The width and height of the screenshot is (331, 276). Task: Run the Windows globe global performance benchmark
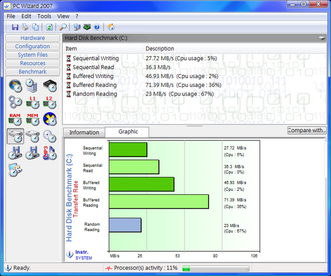tap(16, 86)
